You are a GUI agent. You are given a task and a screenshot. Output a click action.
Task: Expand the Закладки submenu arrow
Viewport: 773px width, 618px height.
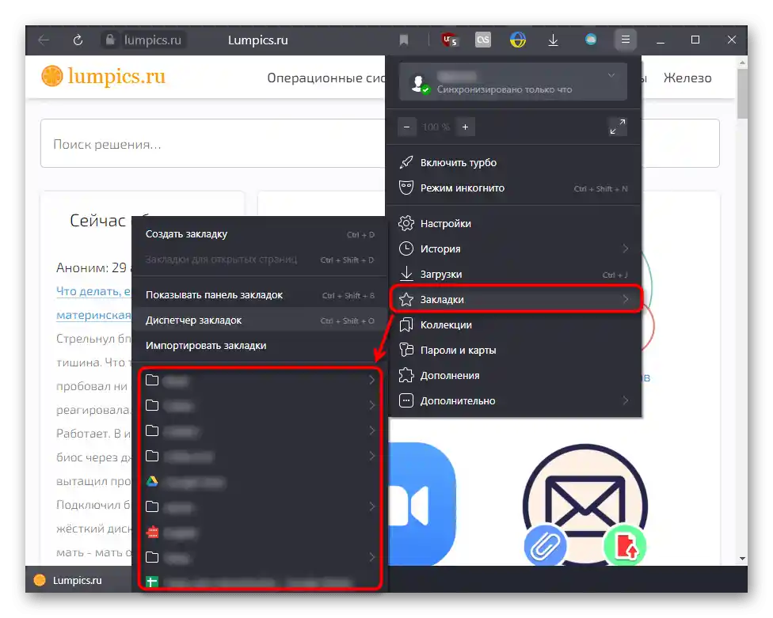pos(625,299)
